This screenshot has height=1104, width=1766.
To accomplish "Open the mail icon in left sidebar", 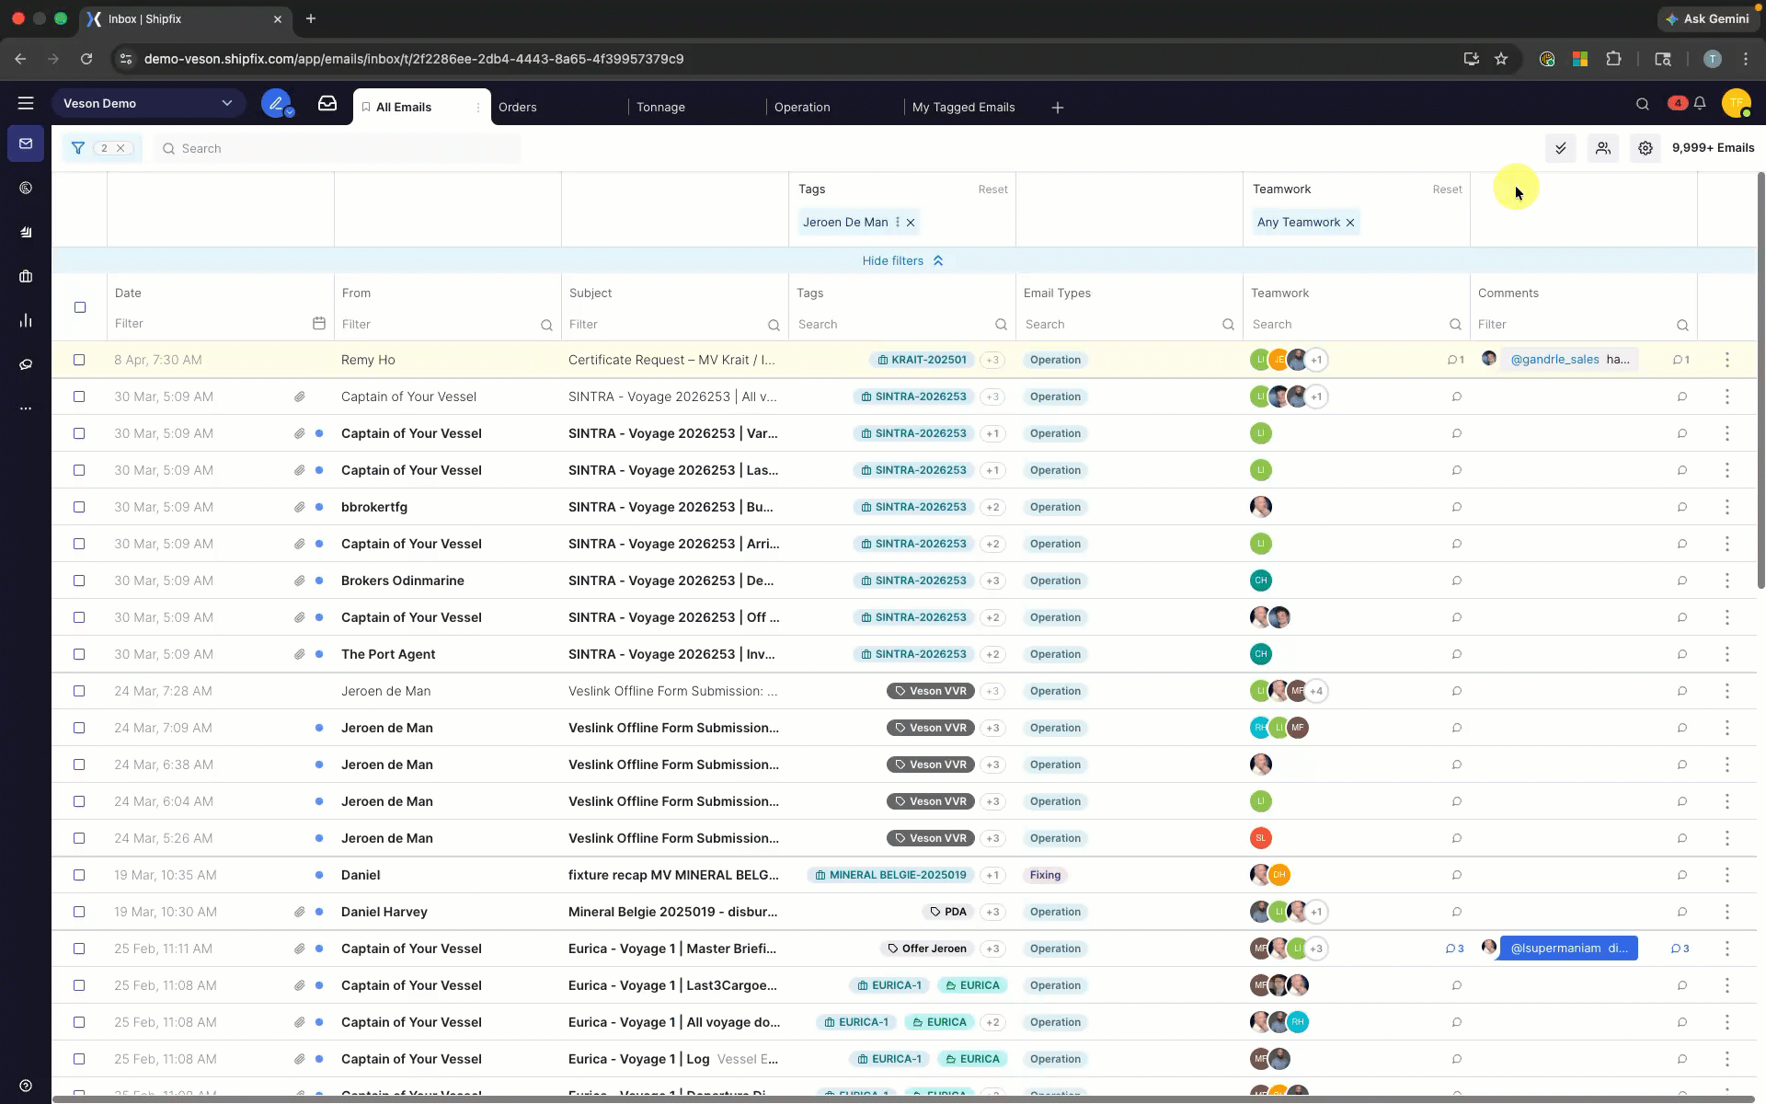I will 26,144.
